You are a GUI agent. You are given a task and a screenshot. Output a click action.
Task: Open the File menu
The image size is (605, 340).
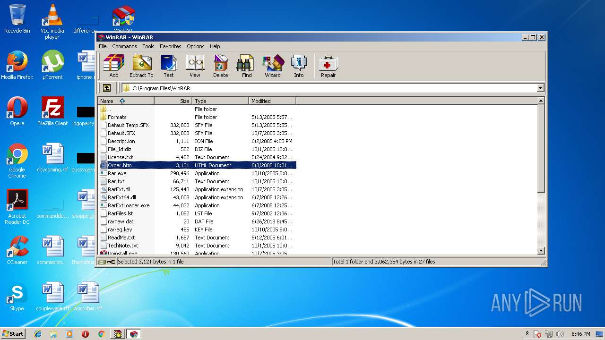(103, 46)
